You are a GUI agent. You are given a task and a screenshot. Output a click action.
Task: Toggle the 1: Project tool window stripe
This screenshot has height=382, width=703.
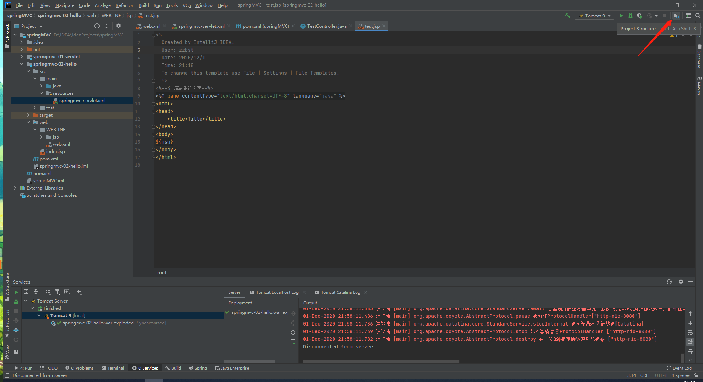7,36
